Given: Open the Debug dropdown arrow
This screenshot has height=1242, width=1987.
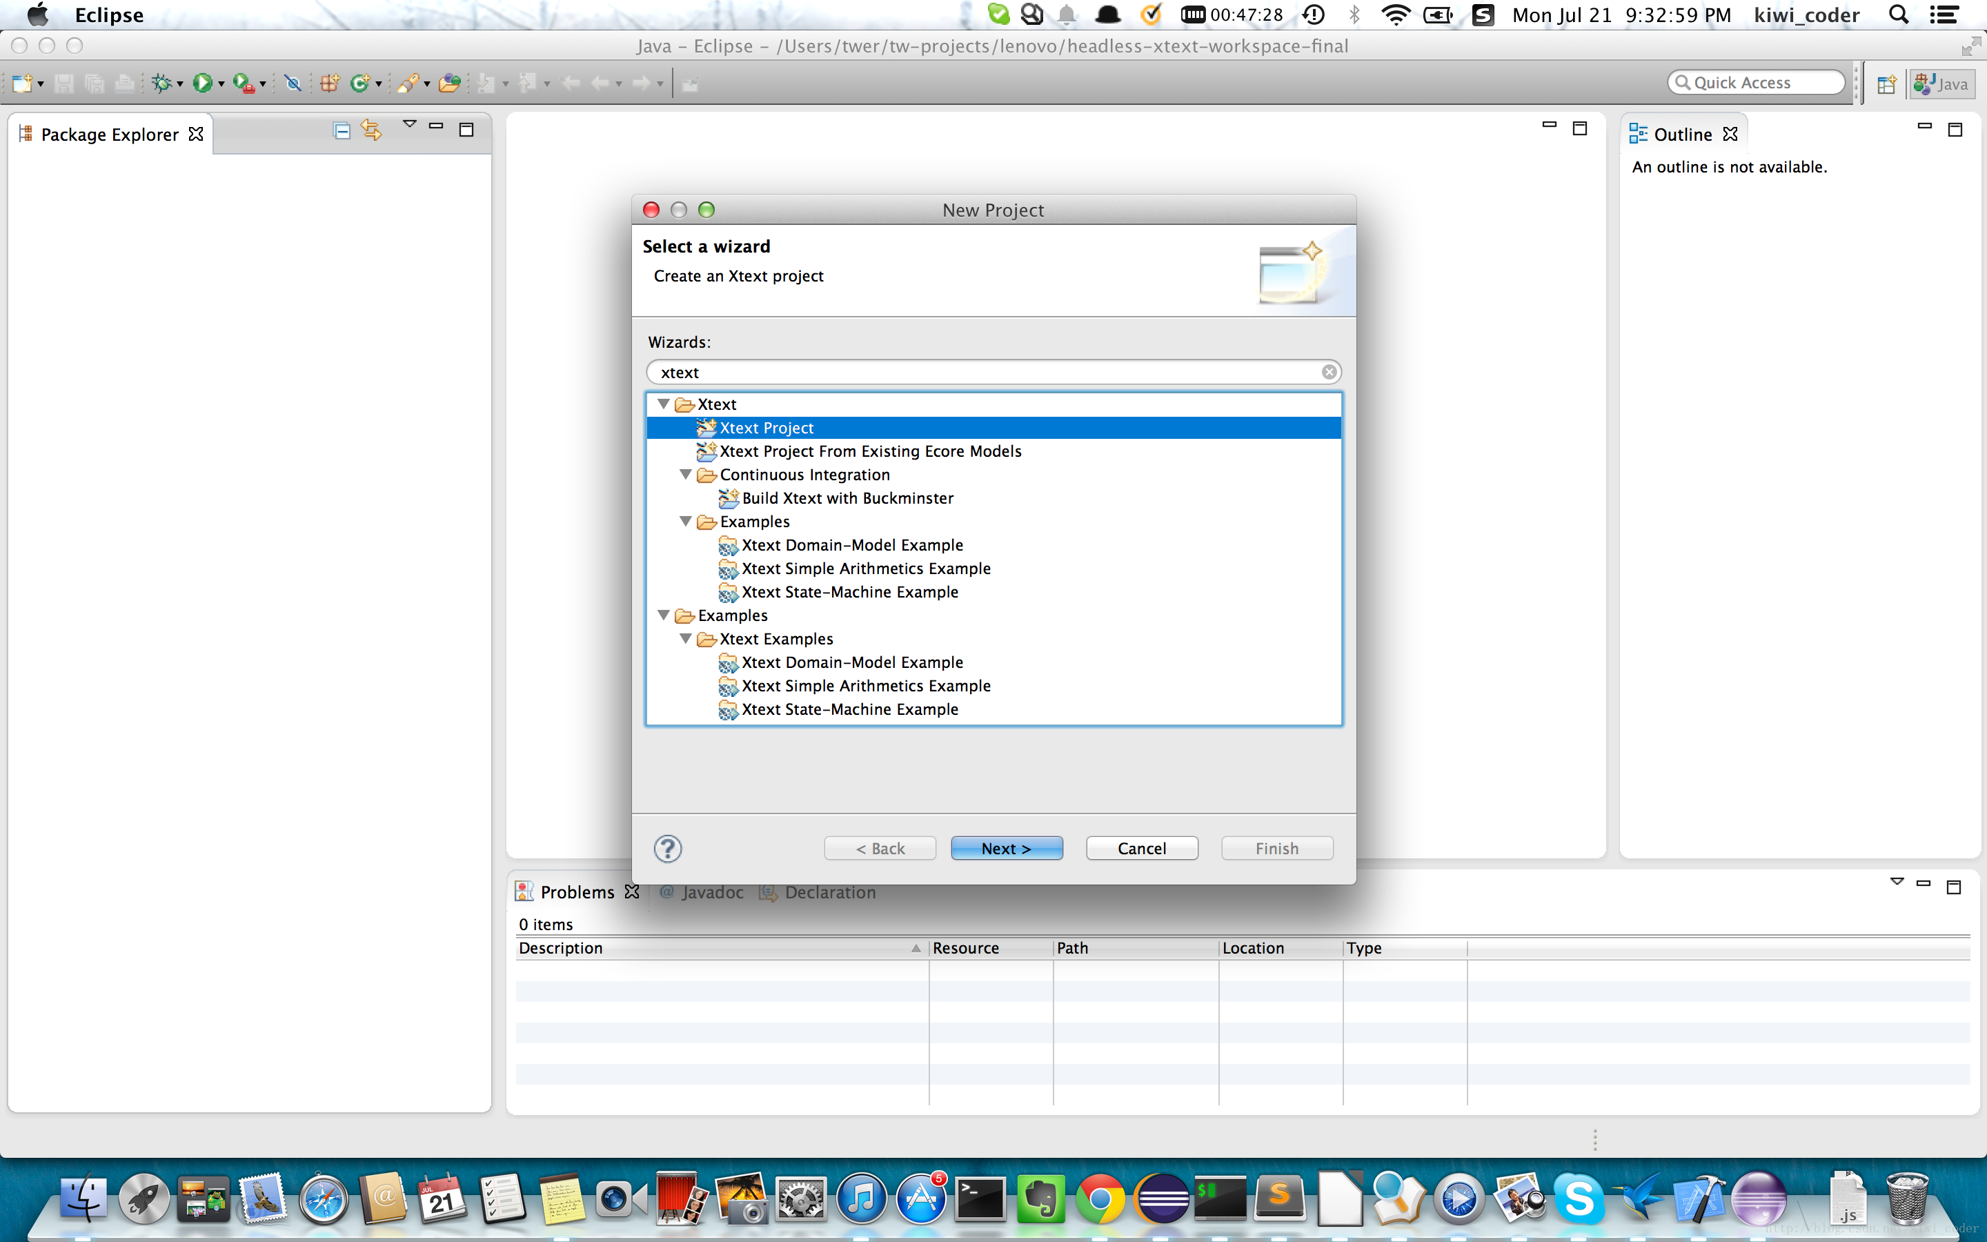Looking at the screenshot, I should (x=180, y=85).
